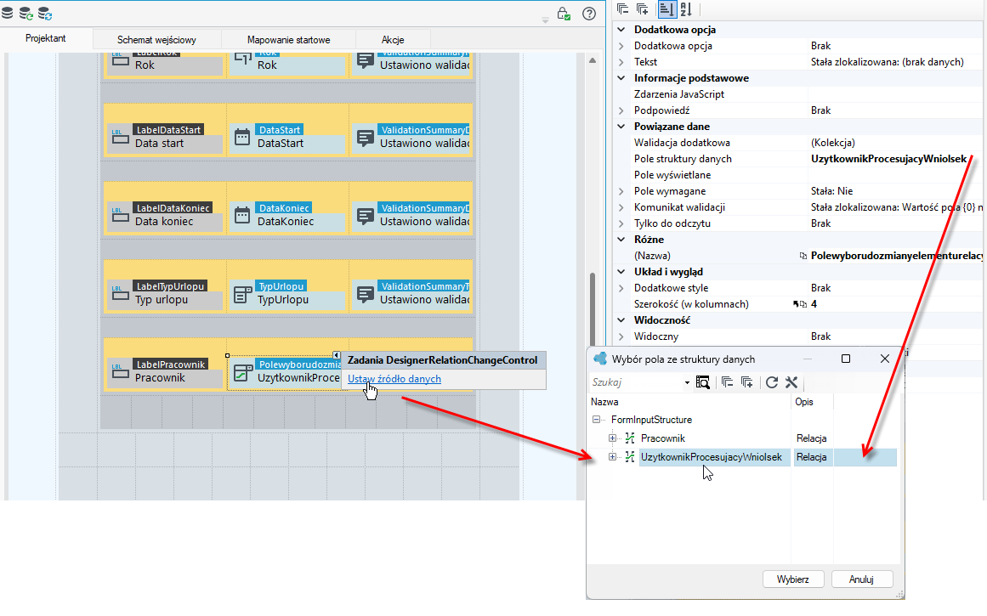Click into the Szukaj search field
Screen dimensions: 987x616
[x=635, y=382]
